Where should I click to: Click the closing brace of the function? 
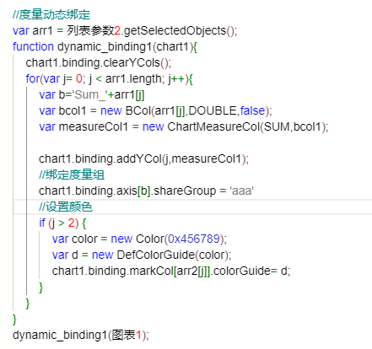[14, 319]
